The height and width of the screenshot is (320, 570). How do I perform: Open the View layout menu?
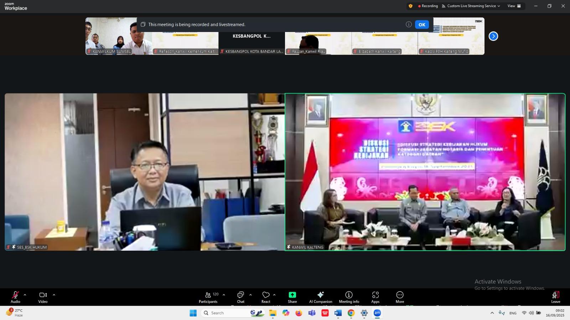coord(514,6)
